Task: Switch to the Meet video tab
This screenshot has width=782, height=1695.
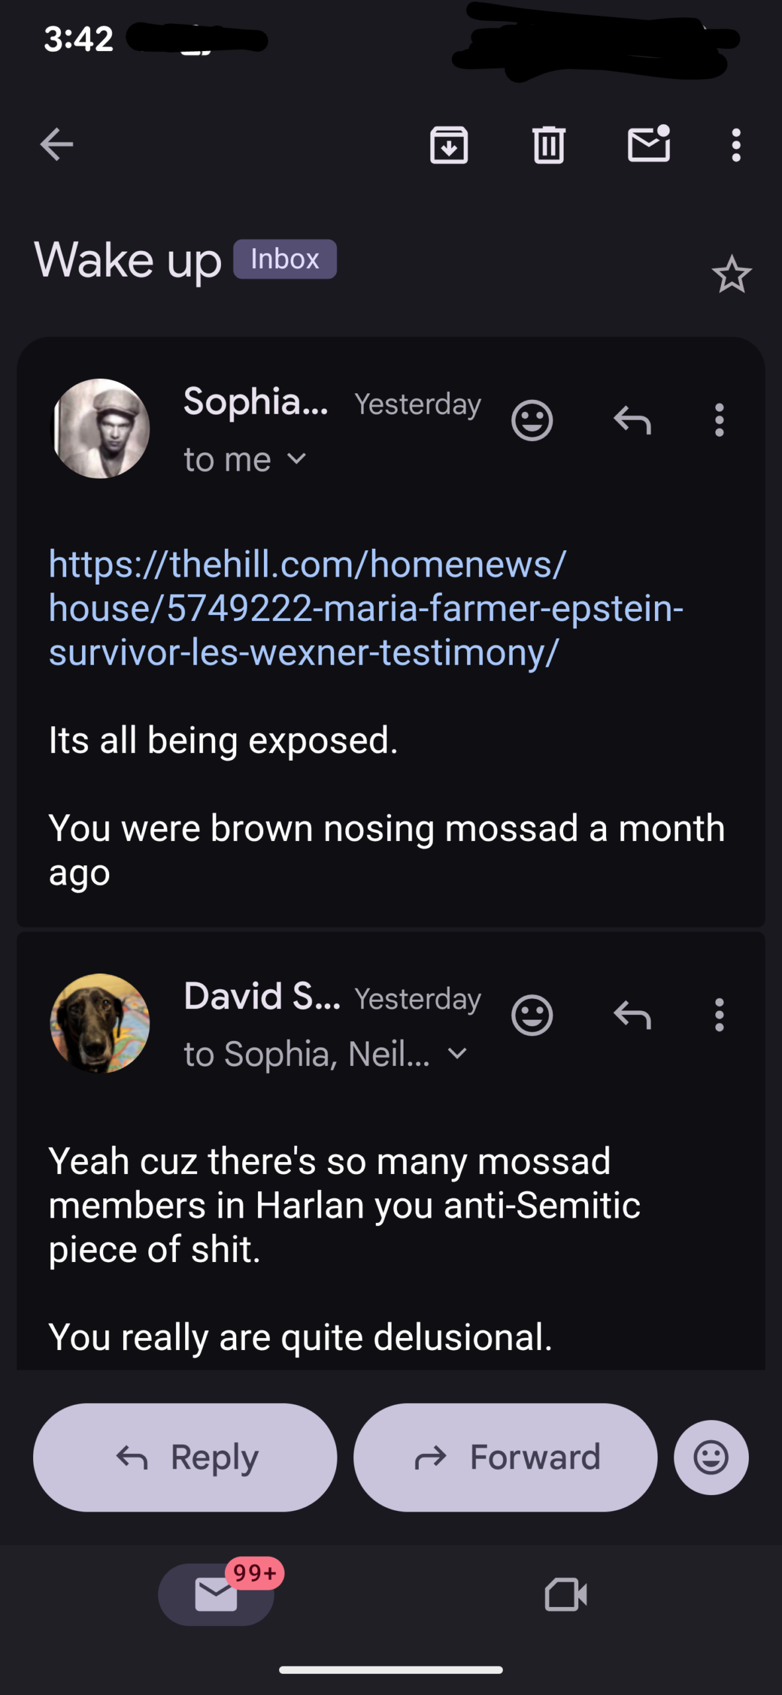Action: click(566, 1594)
